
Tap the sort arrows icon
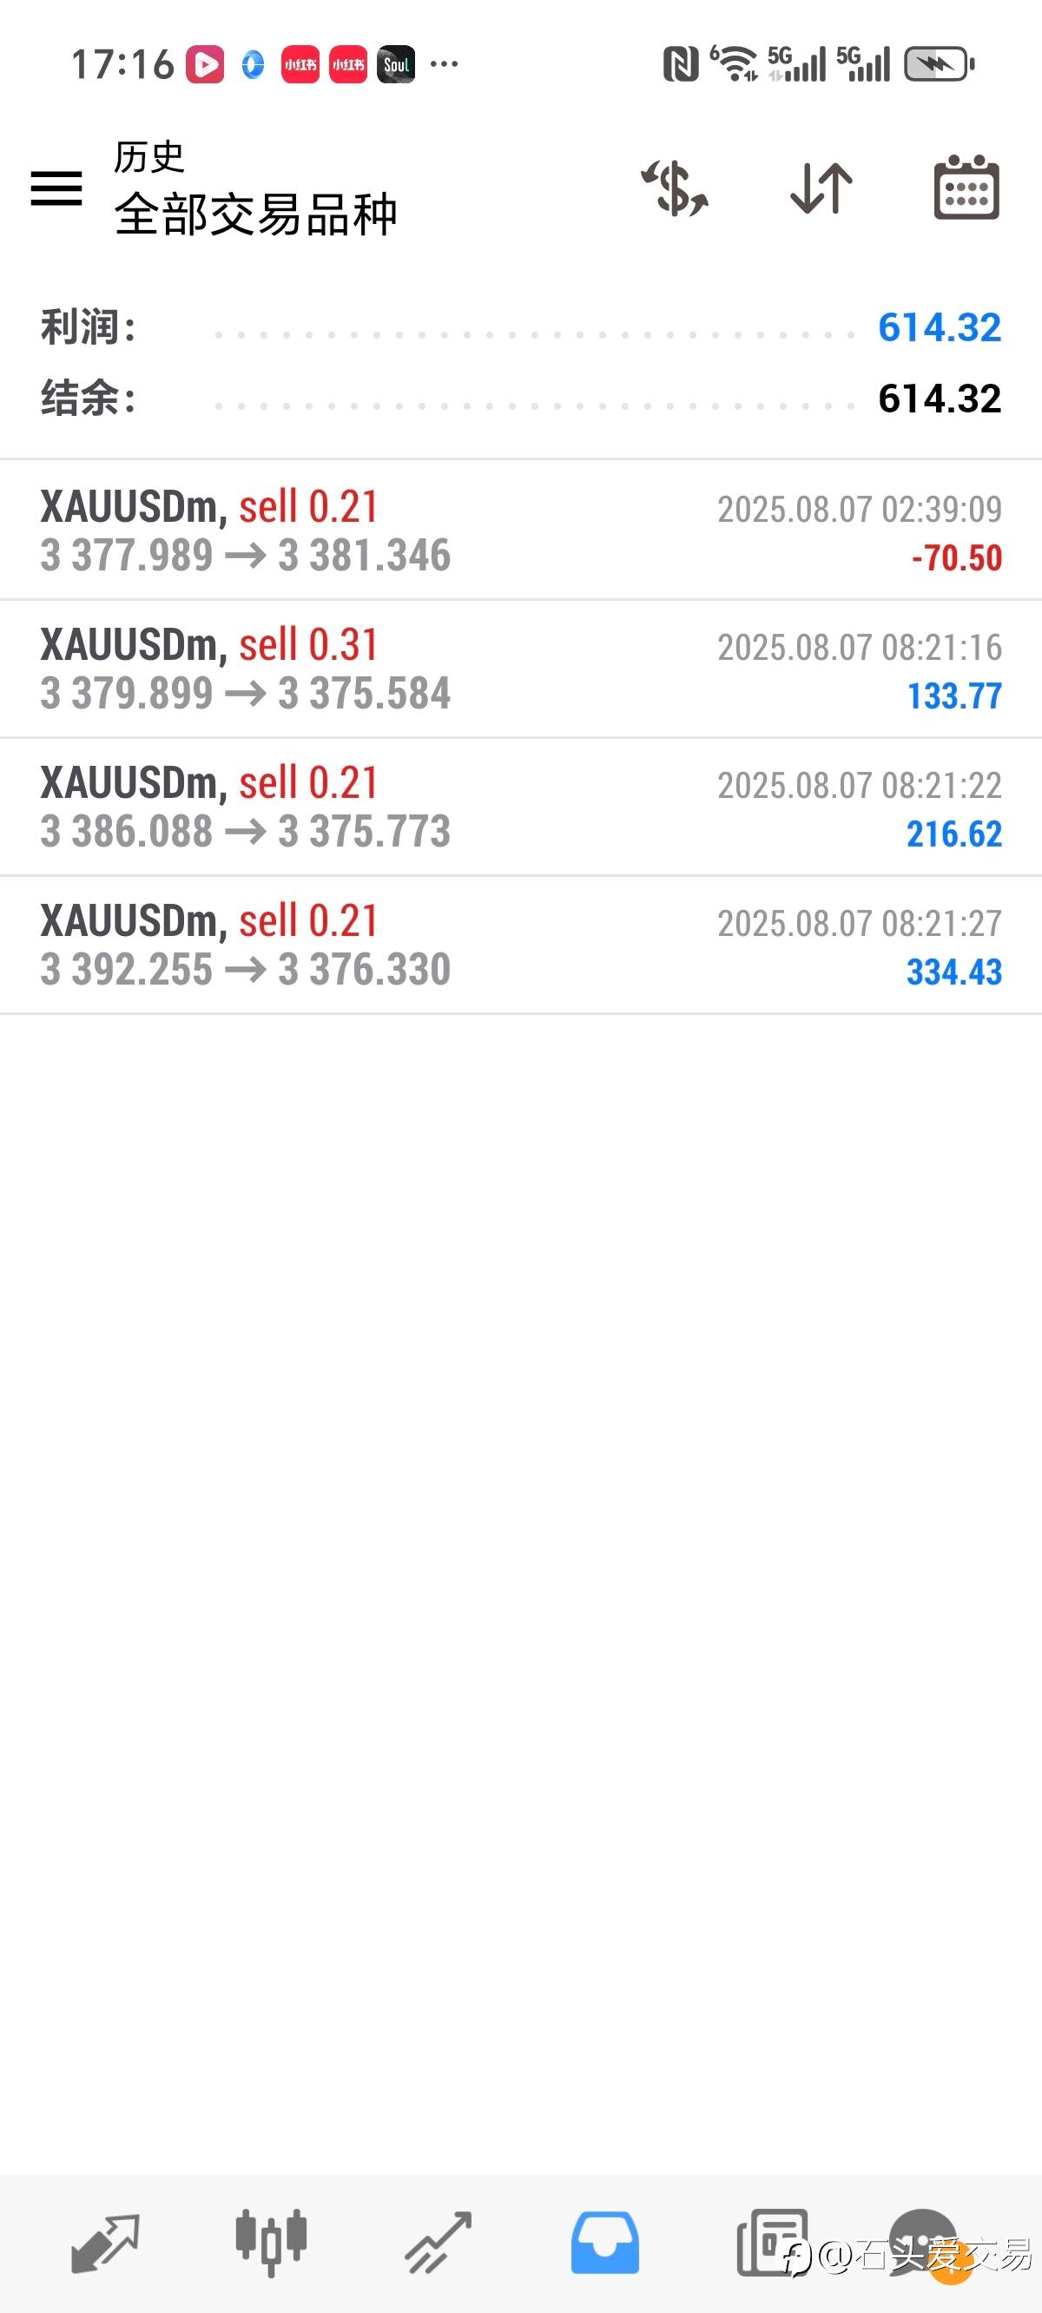tap(821, 188)
